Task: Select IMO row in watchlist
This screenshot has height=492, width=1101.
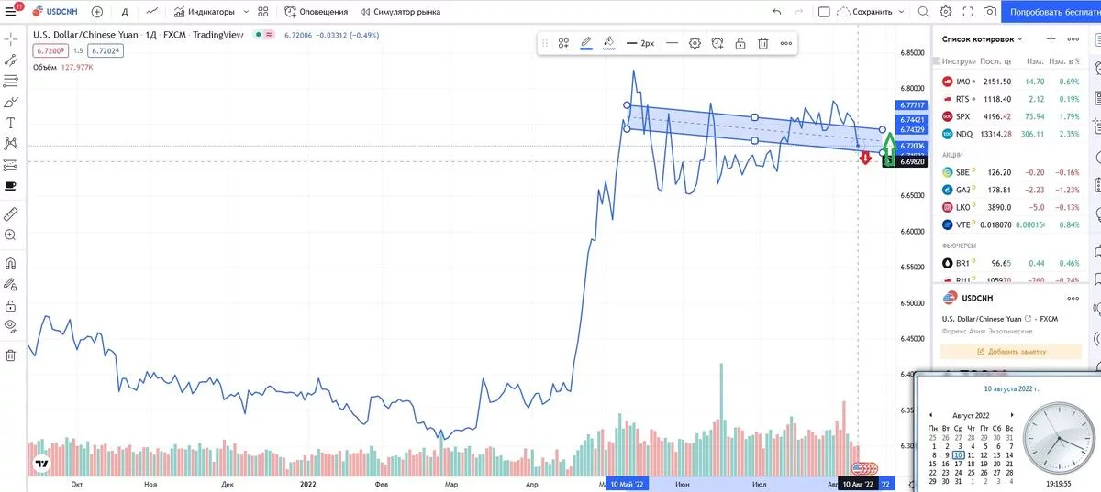Action: pos(1010,82)
